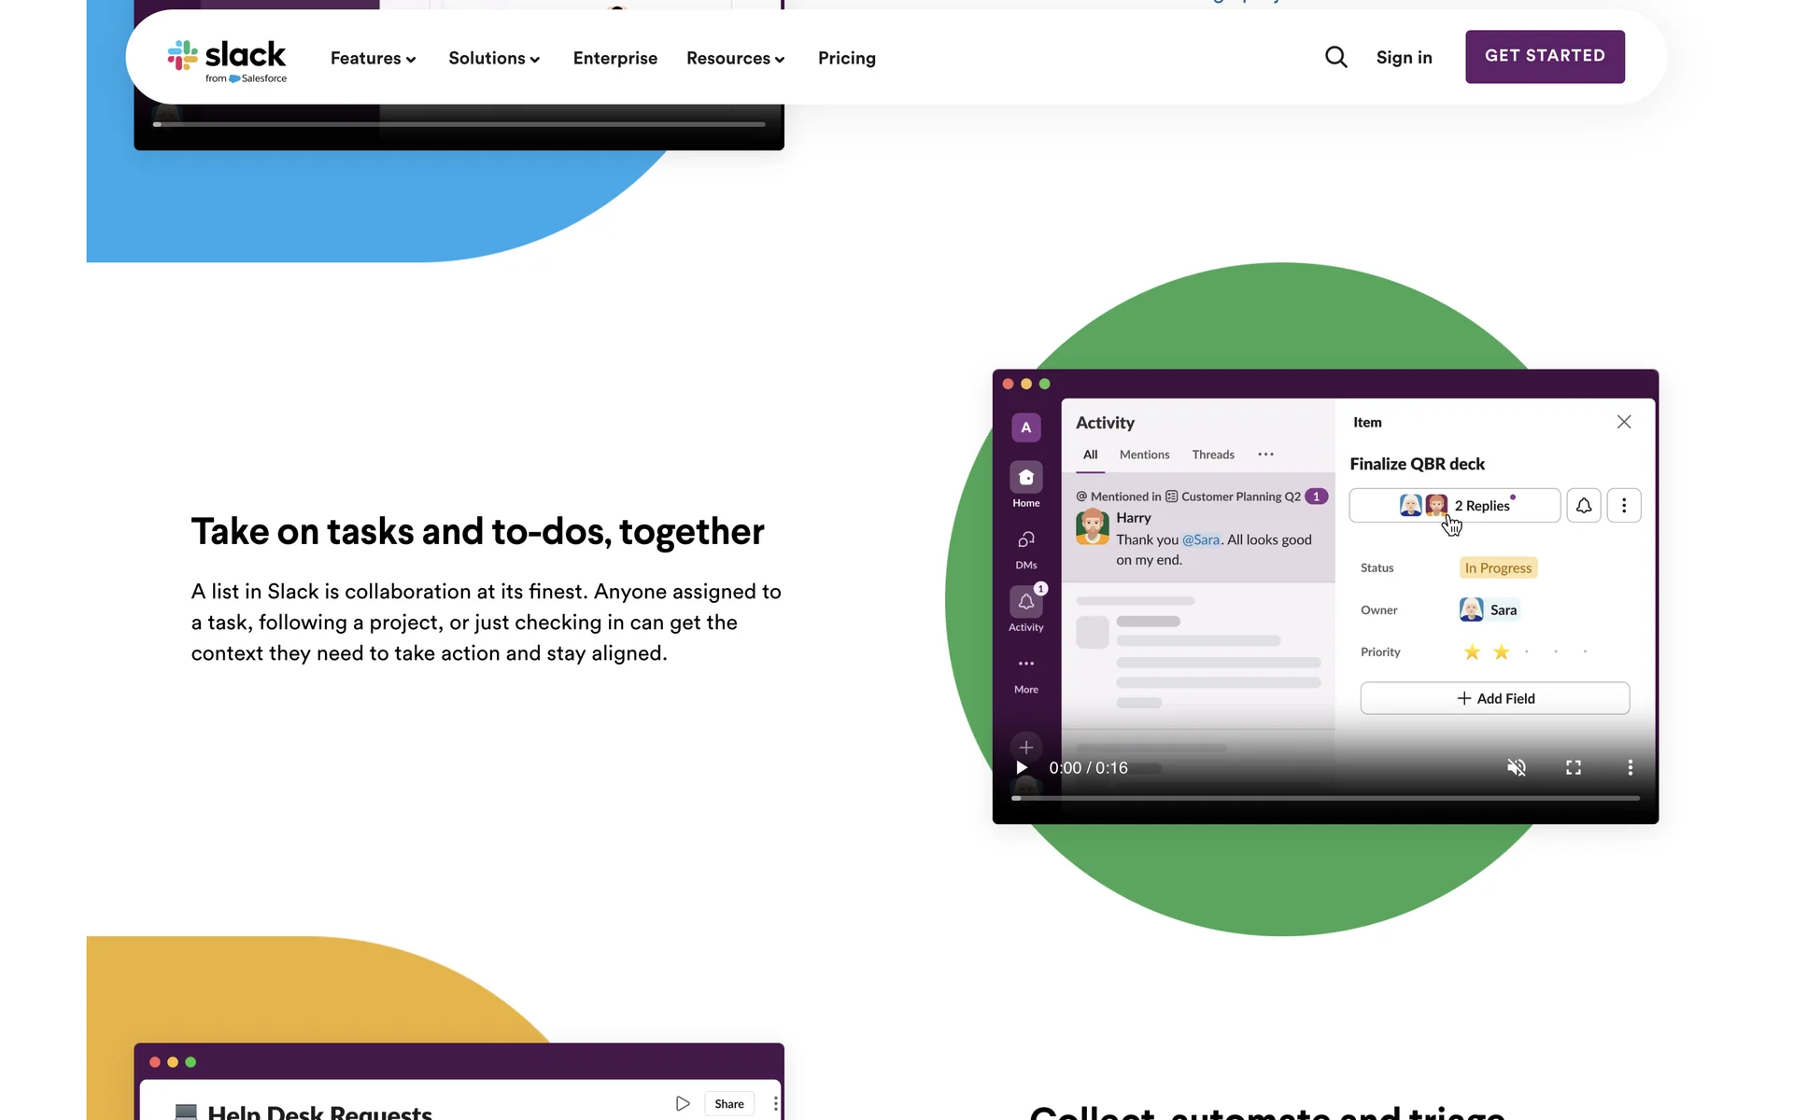
Task: Click the item notification bell icon
Action: point(1583,505)
